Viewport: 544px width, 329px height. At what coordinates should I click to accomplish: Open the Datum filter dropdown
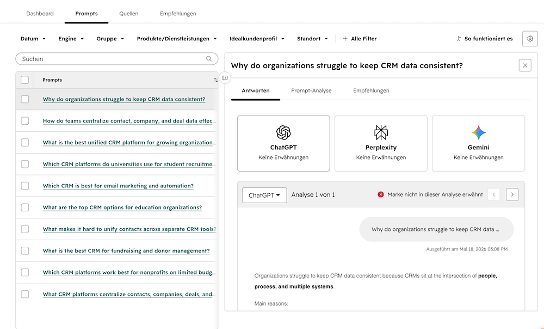point(33,39)
